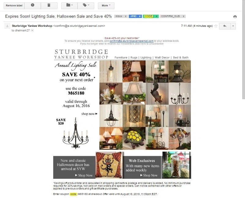Remove the CODE label via its x
Viewport: 245px width, 198px height.
[x=156, y=16]
